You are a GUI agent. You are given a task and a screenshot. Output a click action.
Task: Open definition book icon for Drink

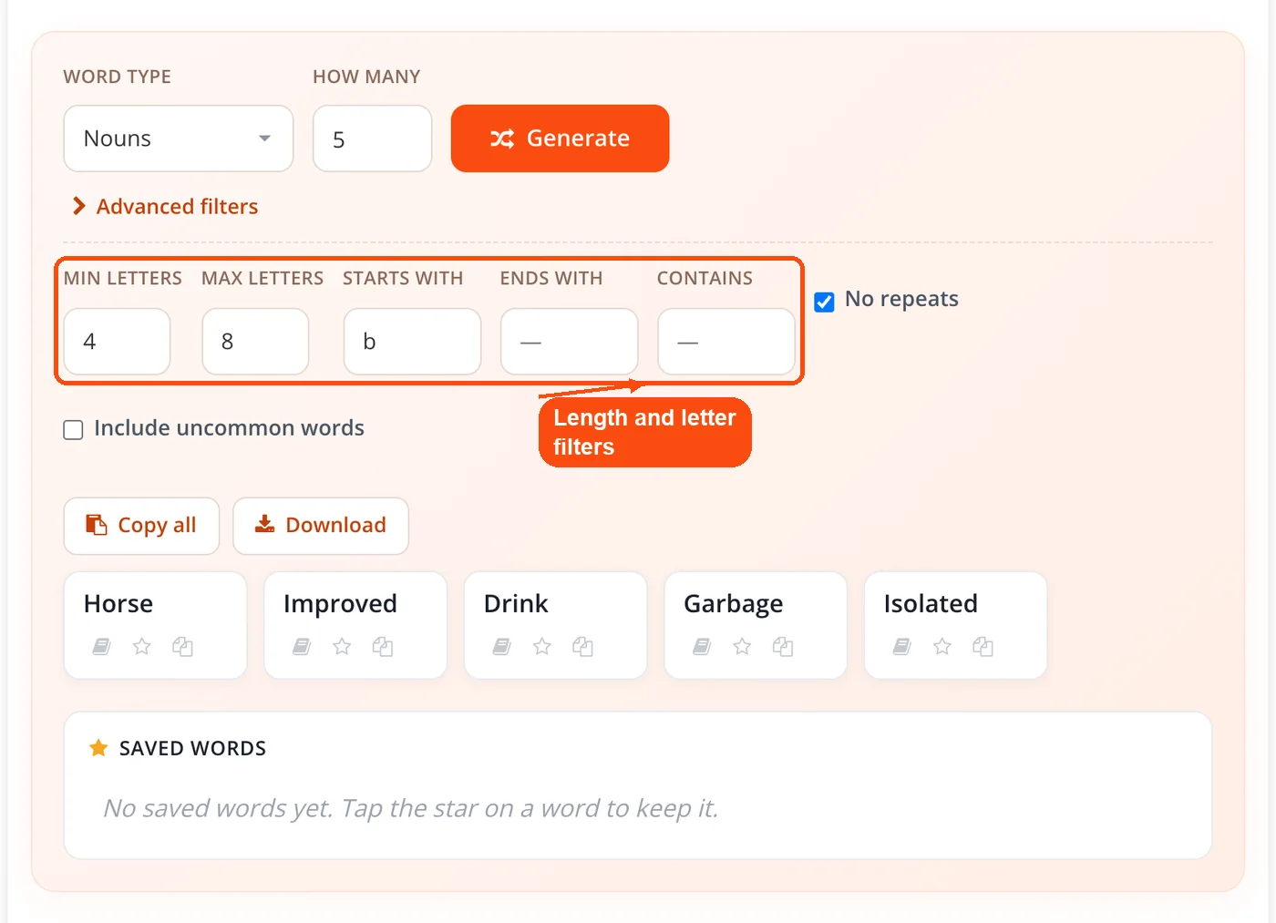(x=502, y=646)
